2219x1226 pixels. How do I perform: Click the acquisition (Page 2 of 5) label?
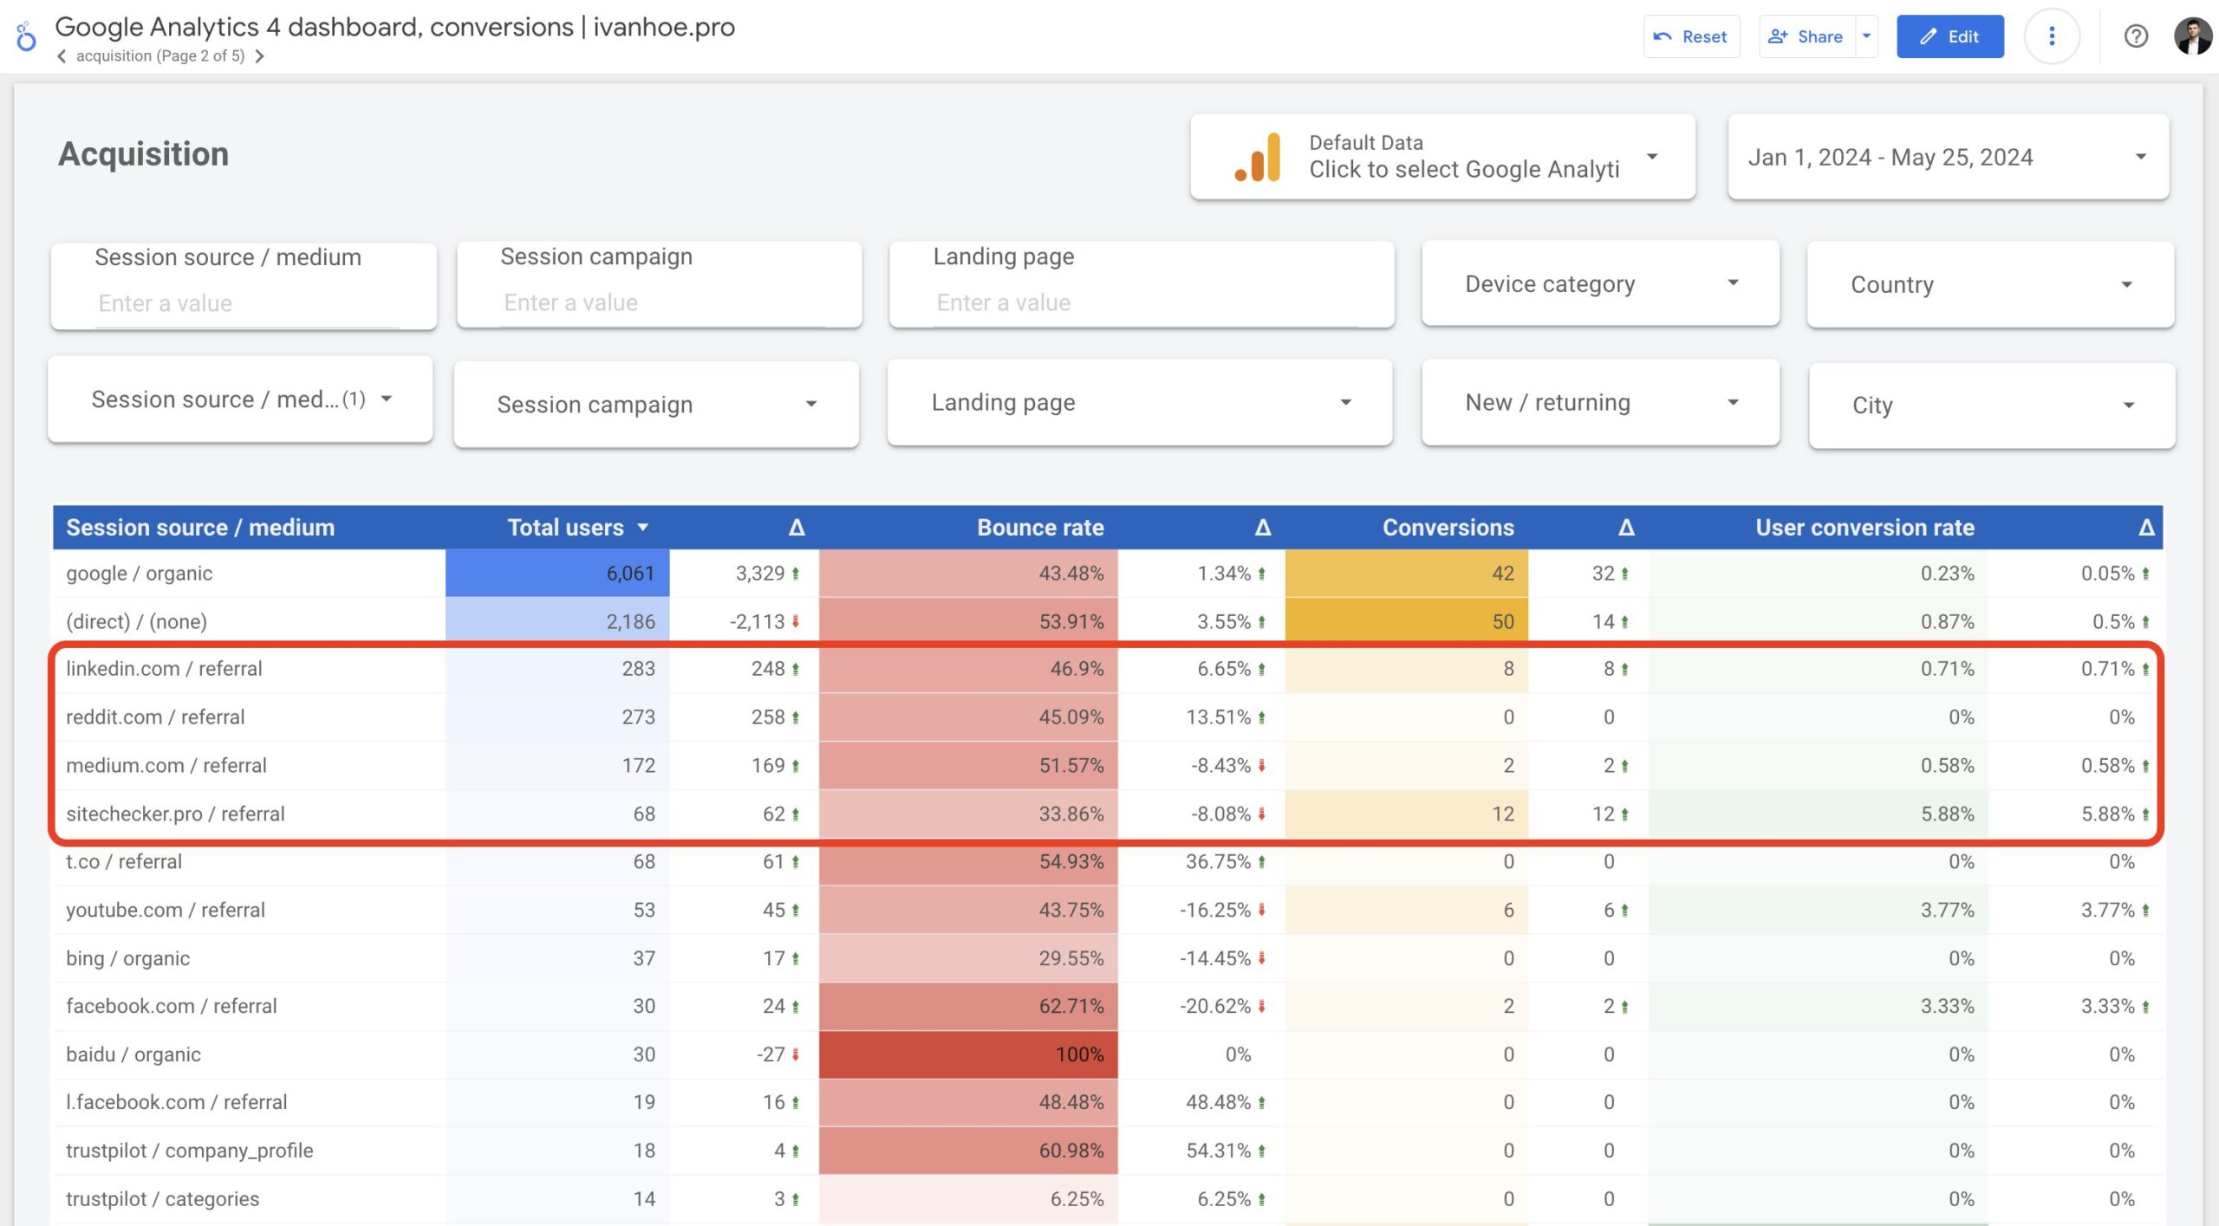[x=160, y=56]
